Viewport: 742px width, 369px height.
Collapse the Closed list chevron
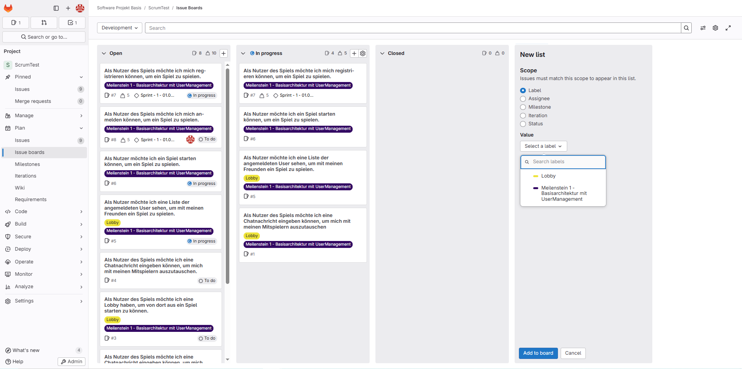[382, 53]
